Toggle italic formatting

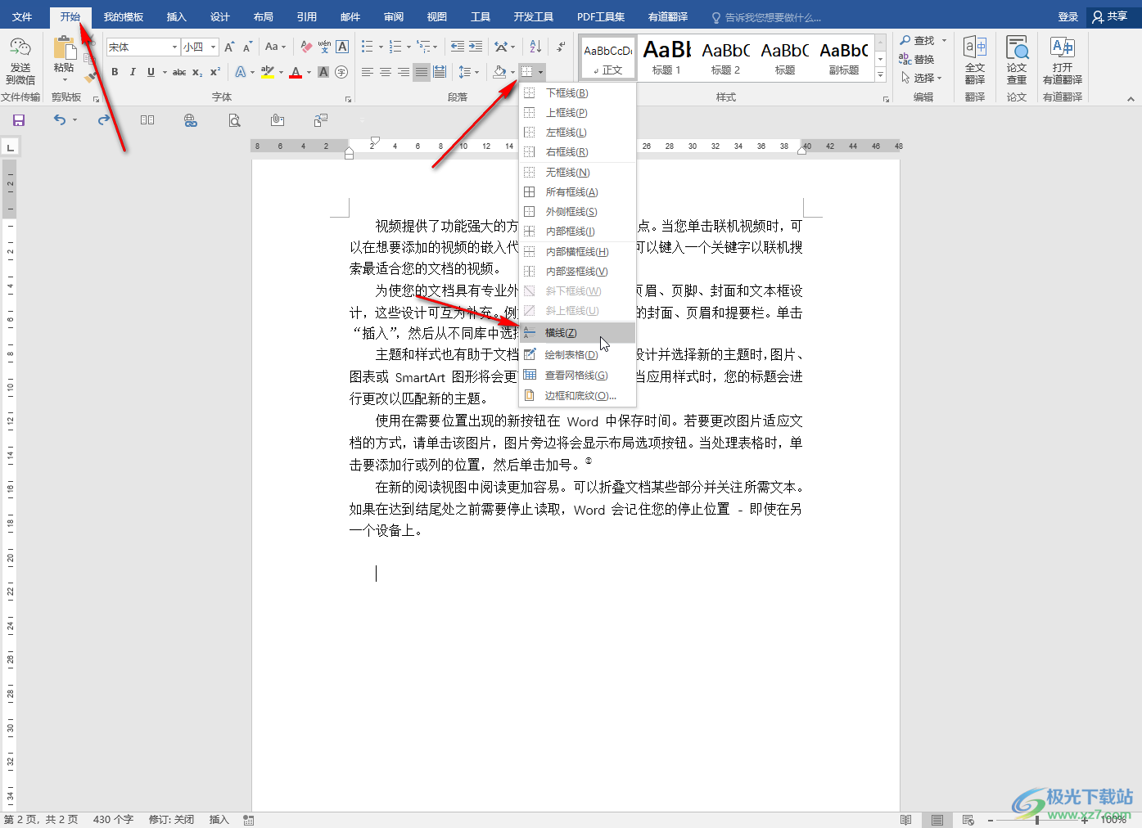(133, 72)
